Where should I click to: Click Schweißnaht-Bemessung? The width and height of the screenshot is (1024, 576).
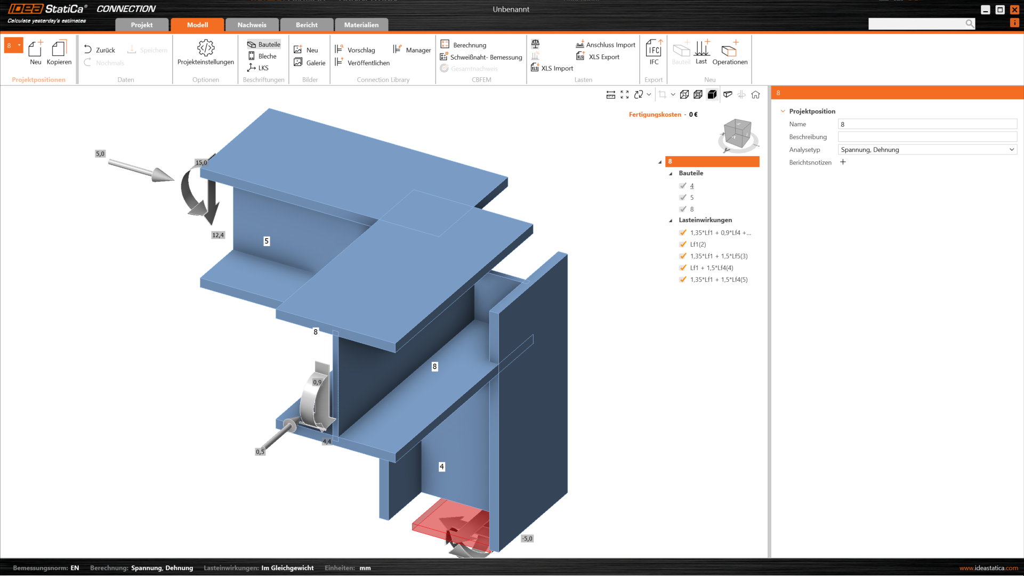(x=481, y=57)
